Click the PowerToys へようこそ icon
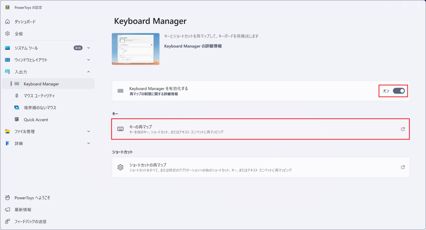The width and height of the screenshot is (426, 230). click(7, 198)
